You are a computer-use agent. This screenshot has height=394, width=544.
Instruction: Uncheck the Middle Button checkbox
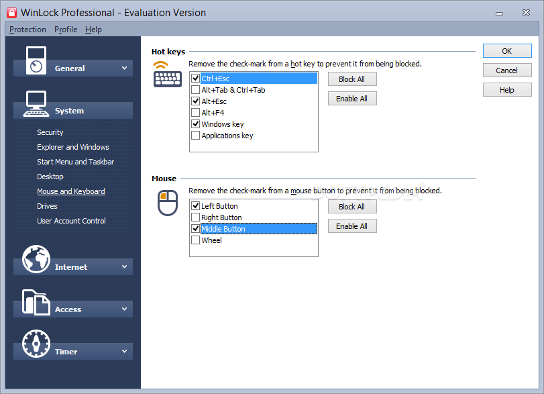pos(196,229)
